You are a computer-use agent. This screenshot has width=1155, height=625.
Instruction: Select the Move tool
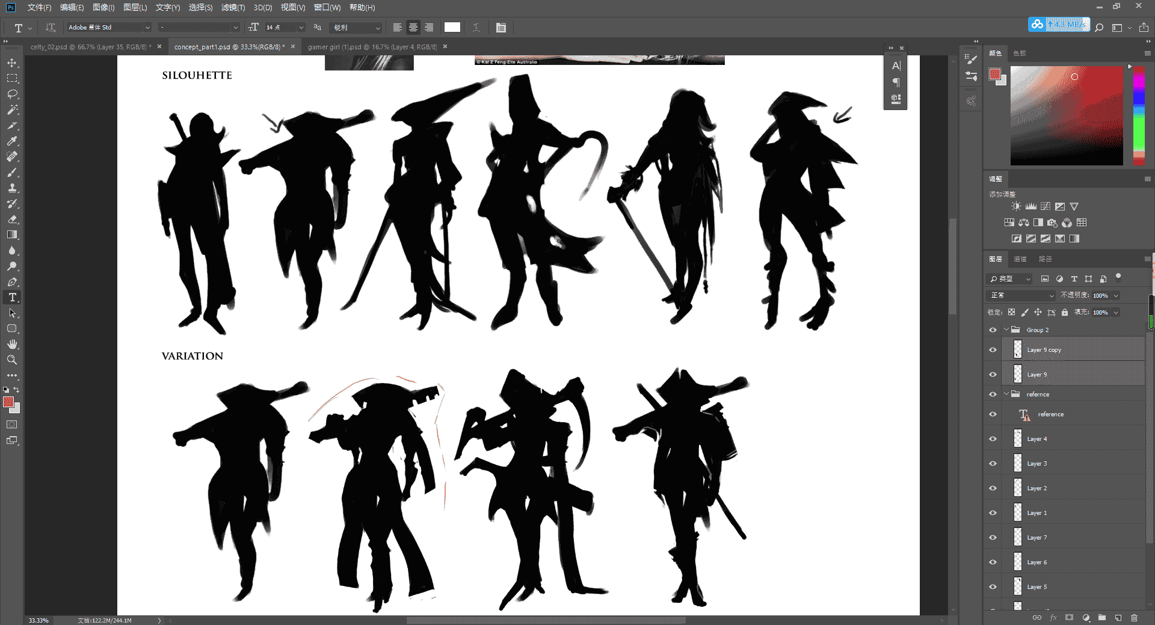tap(12, 63)
